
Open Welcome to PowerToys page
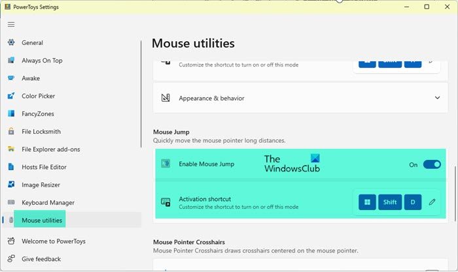pyautogui.click(x=54, y=241)
